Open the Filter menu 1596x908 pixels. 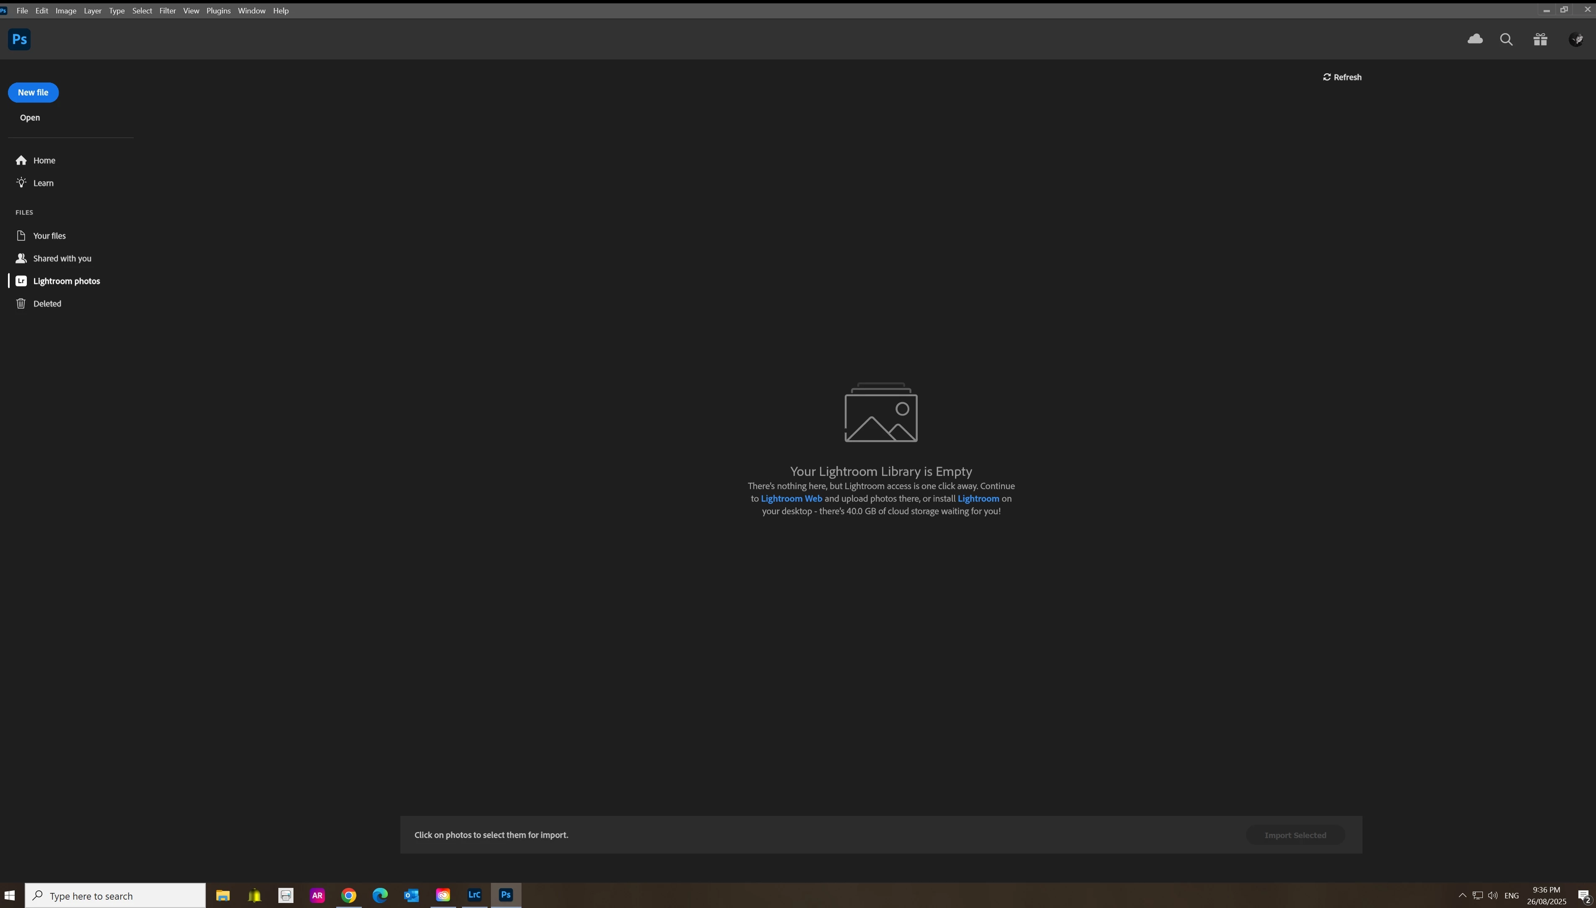pos(167,10)
